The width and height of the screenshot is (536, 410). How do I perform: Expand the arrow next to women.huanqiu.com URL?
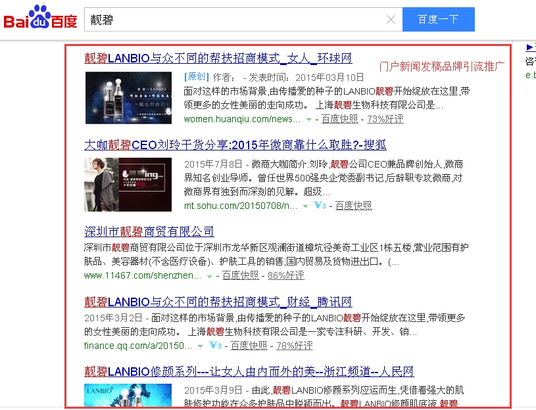[x=308, y=120]
